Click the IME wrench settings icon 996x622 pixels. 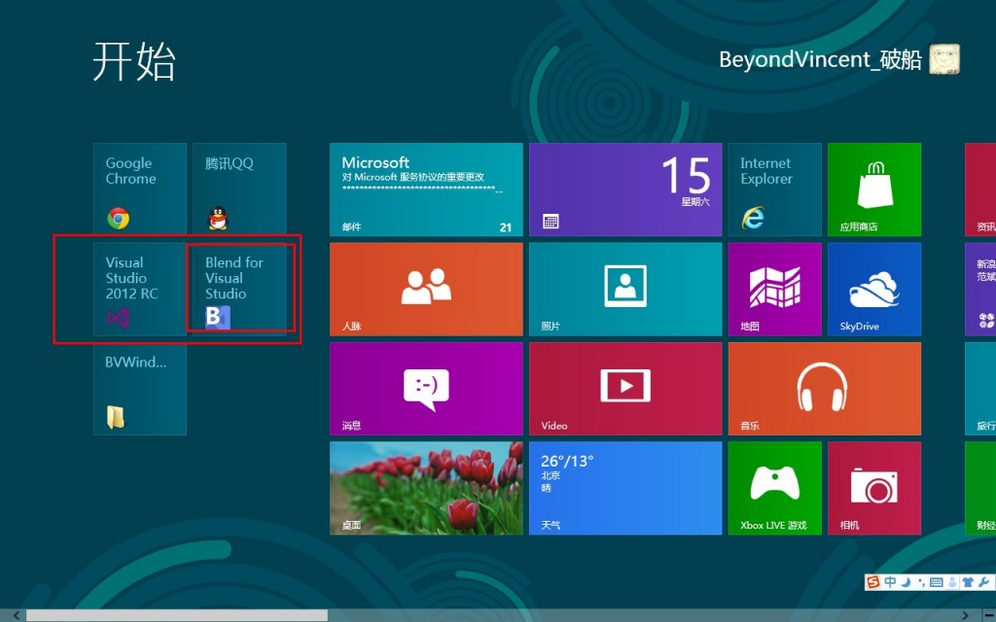984,582
